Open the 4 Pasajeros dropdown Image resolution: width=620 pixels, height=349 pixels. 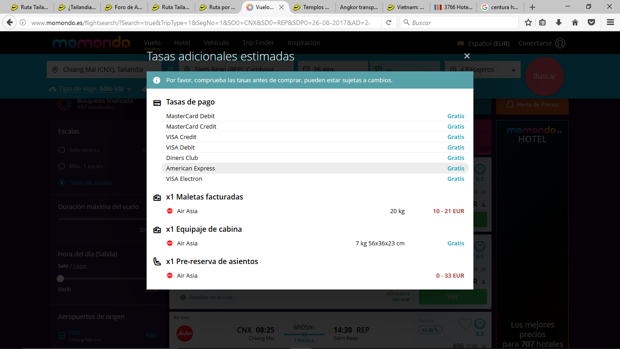click(482, 70)
